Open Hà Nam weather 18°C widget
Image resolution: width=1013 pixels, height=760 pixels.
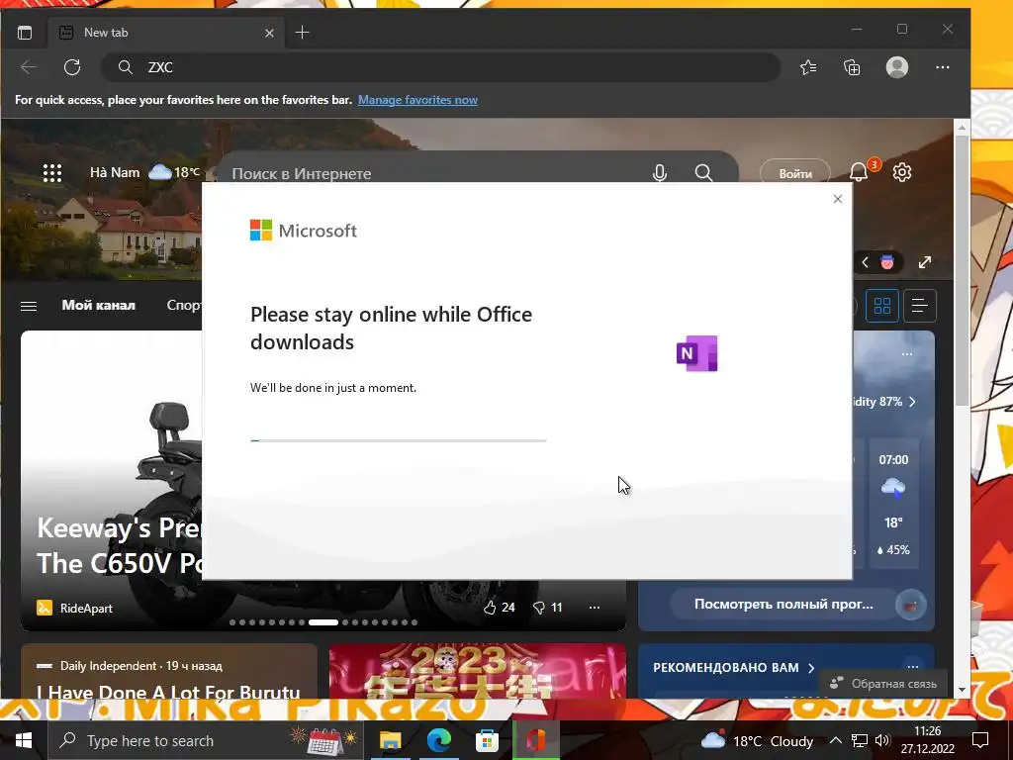point(144,172)
